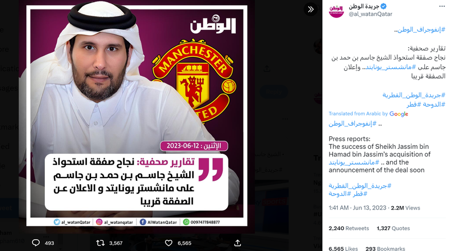Collapse the side panel with double-chevron icon
The width and height of the screenshot is (449, 251).
pos(310,10)
